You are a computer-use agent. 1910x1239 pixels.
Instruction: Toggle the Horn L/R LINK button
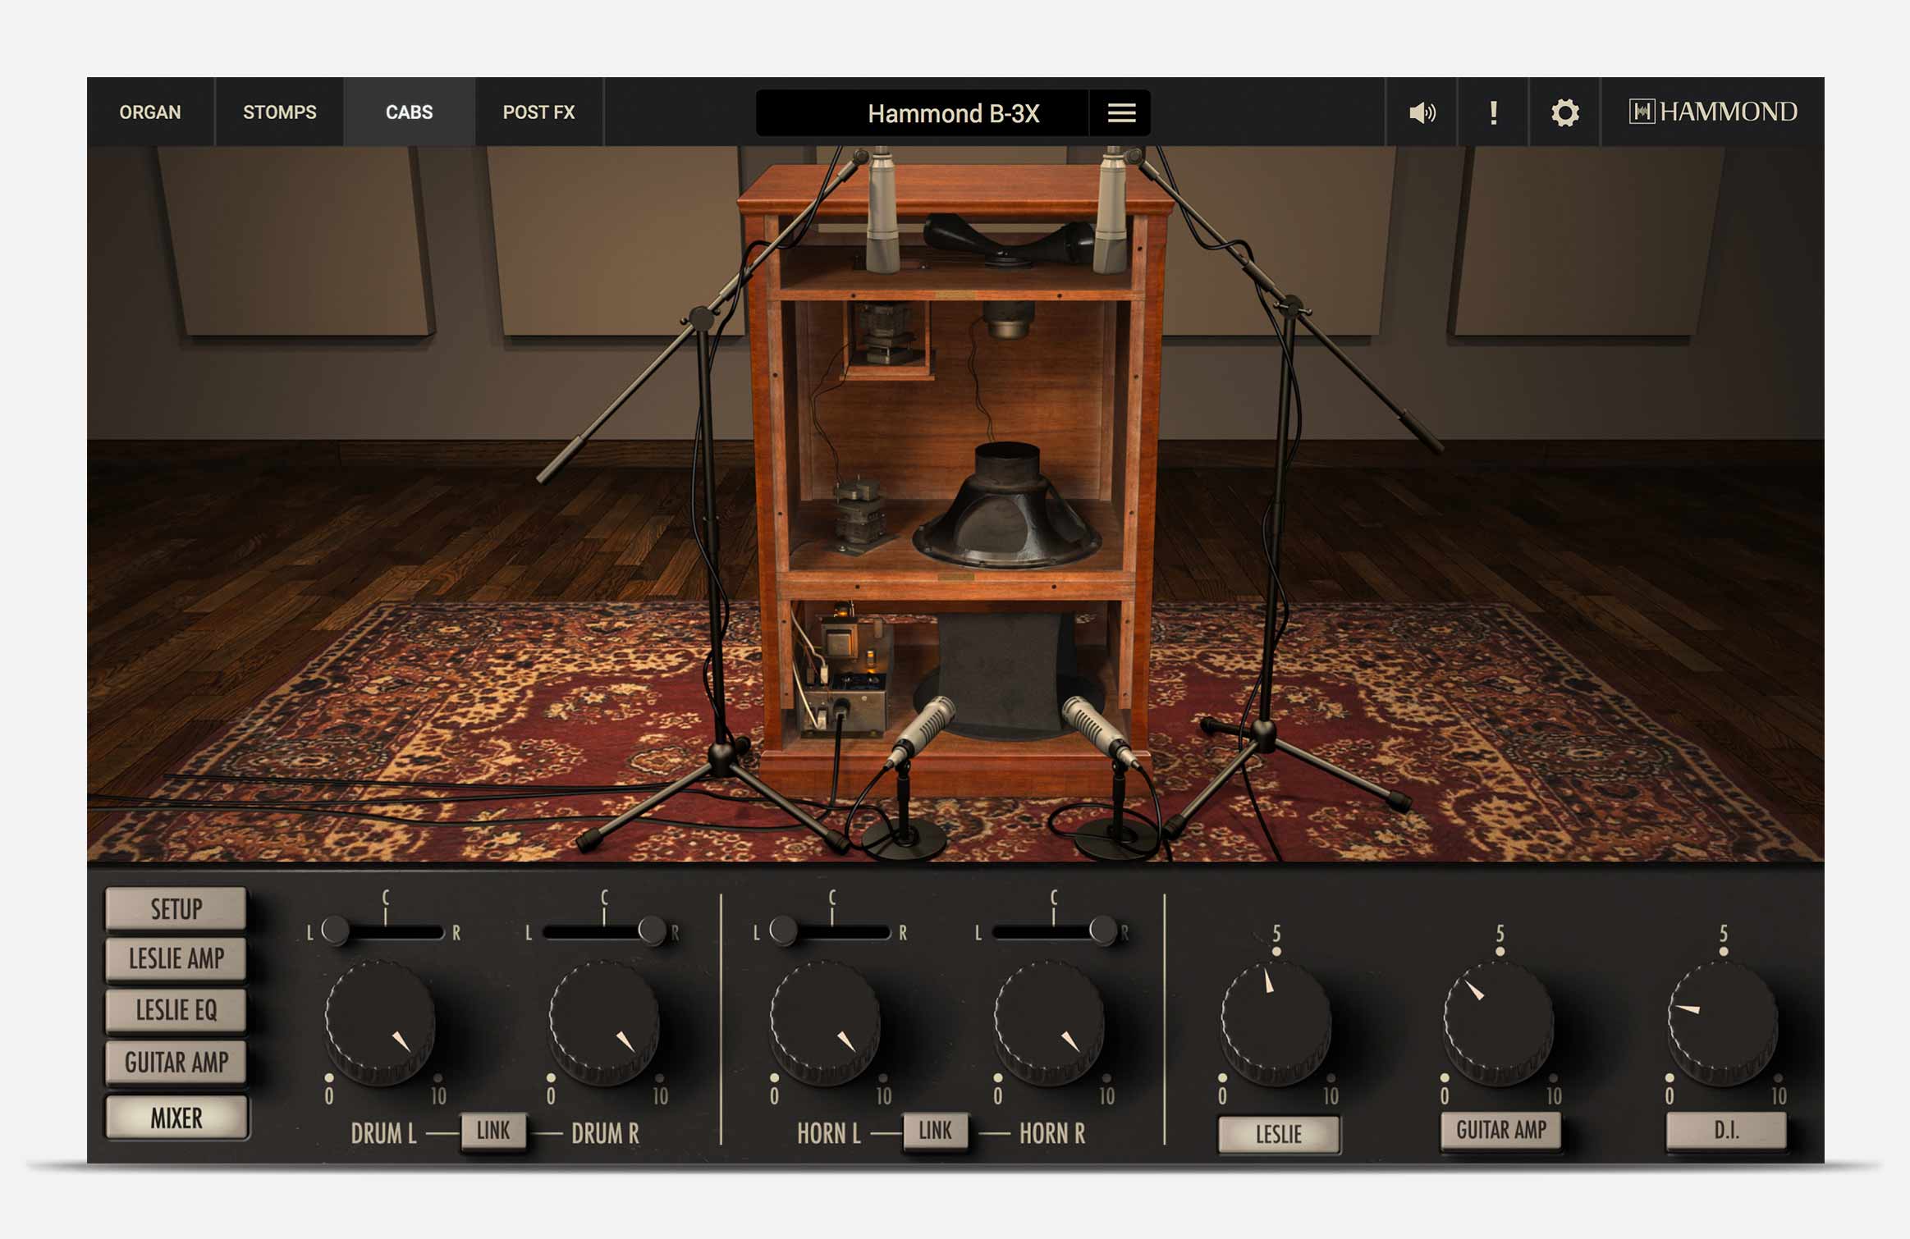coord(935,1132)
